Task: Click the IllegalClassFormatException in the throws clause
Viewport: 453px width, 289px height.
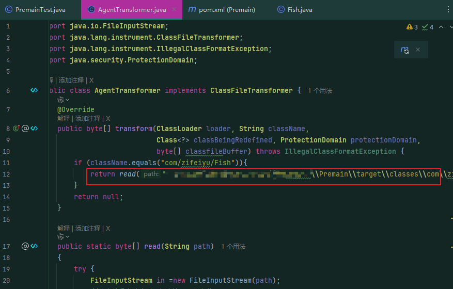Action: click(x=340, y=151)
